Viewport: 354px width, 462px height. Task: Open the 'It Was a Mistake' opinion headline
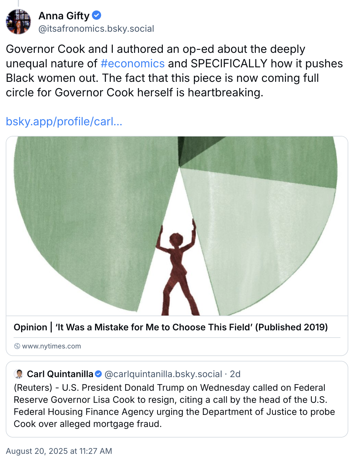[x=171, y=327]
